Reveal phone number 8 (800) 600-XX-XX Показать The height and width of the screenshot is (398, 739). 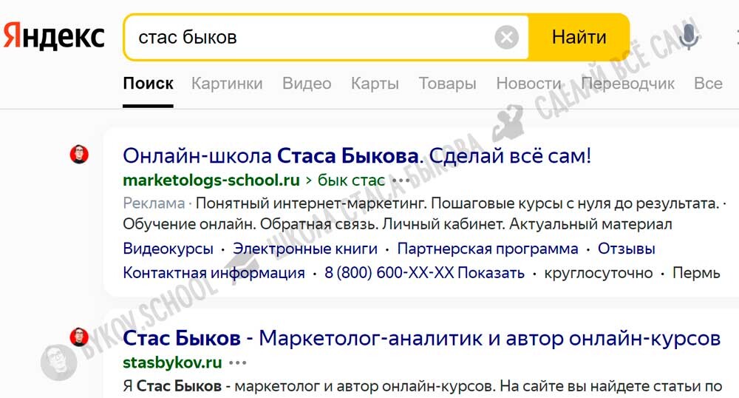click(x=424, y=273)
